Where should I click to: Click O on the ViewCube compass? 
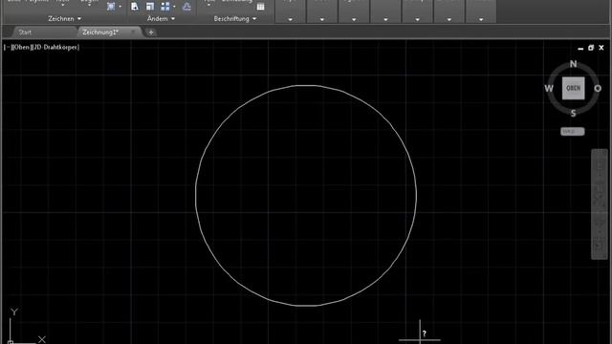[x=598, y=89]
